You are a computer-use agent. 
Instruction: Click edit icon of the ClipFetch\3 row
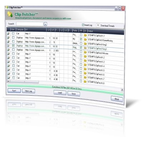[9, 58]
